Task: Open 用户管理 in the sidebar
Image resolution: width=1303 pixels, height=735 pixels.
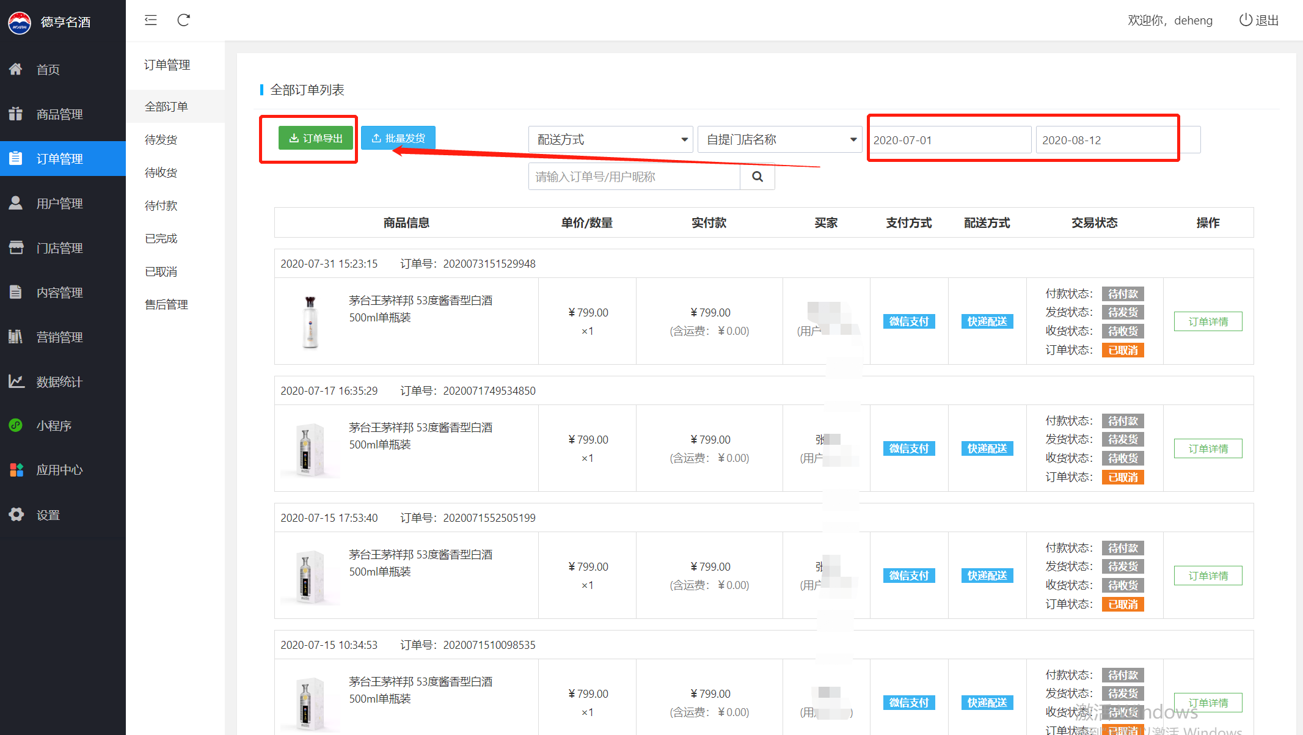Action: (63, 203)
